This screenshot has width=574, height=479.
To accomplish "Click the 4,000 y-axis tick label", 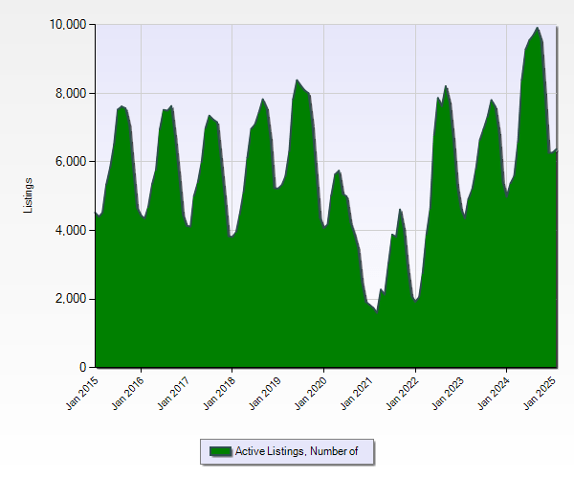I will click(x=71, y=231).
